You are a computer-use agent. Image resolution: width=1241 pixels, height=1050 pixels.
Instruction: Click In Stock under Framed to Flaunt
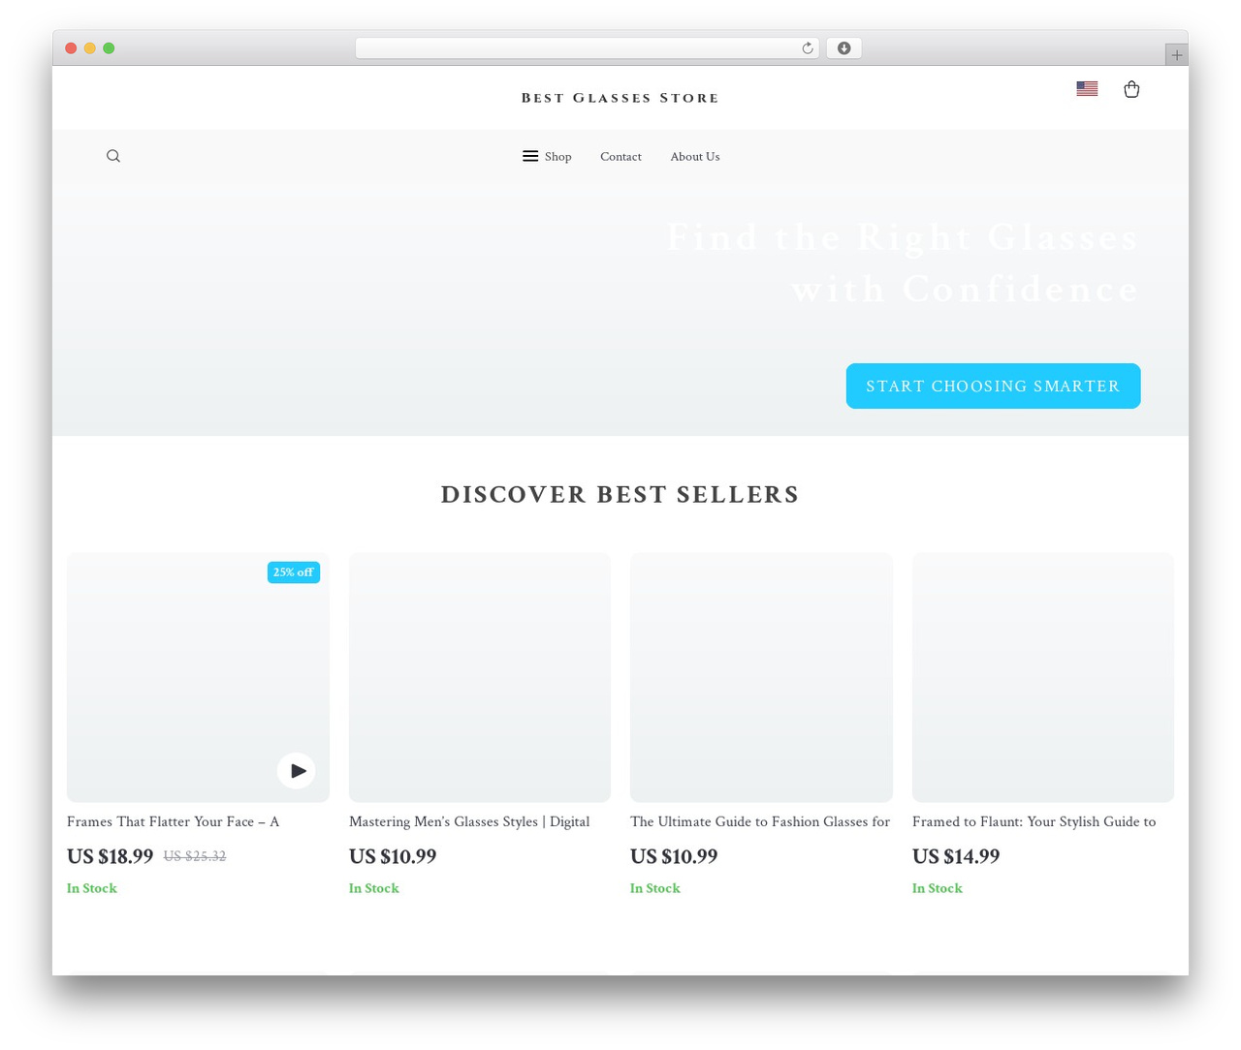[938, 888]
